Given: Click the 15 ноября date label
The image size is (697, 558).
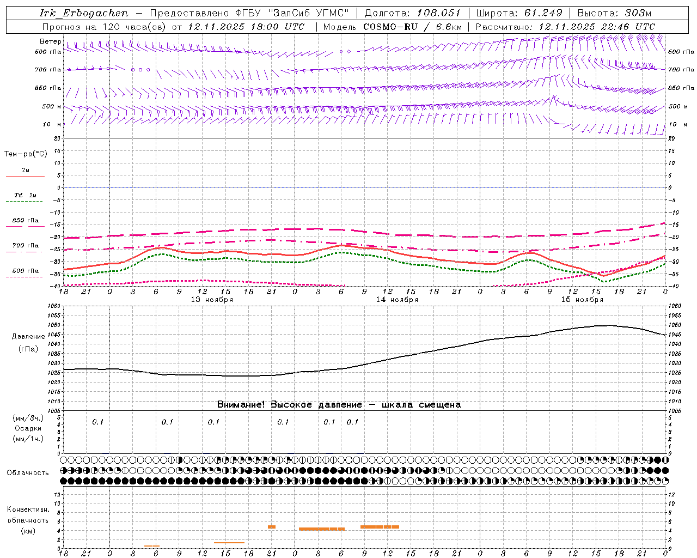Looking at the screenshot, I should [582, 300].
